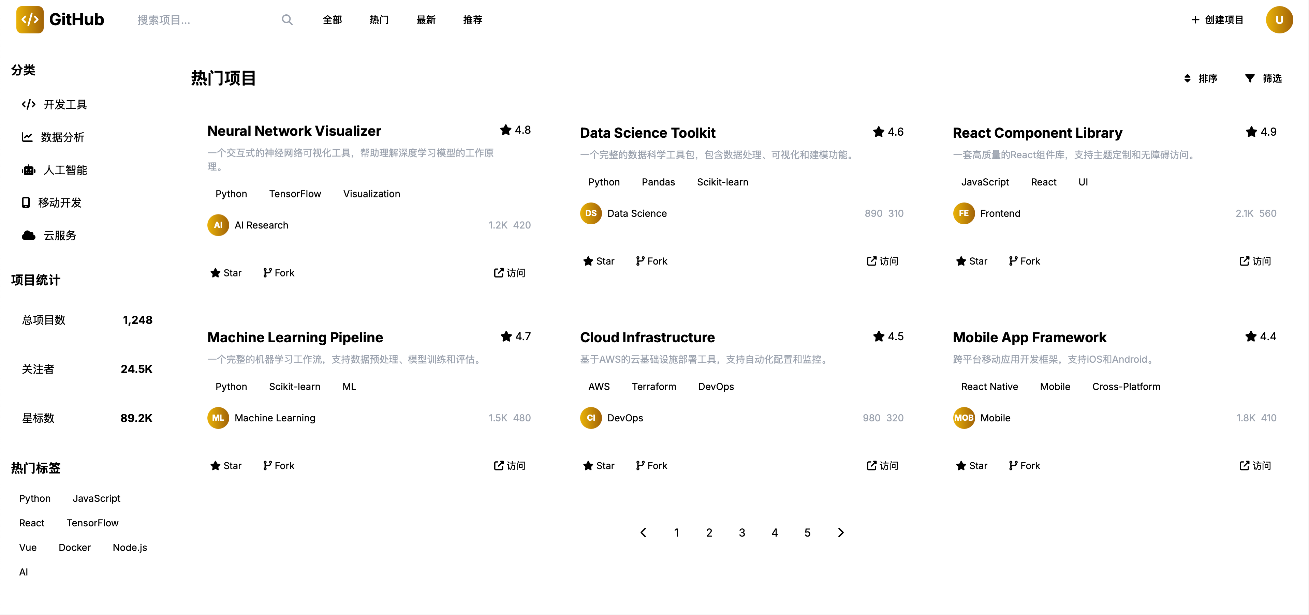
Task: Switch to the 推荐 tab
Action: 473,20
